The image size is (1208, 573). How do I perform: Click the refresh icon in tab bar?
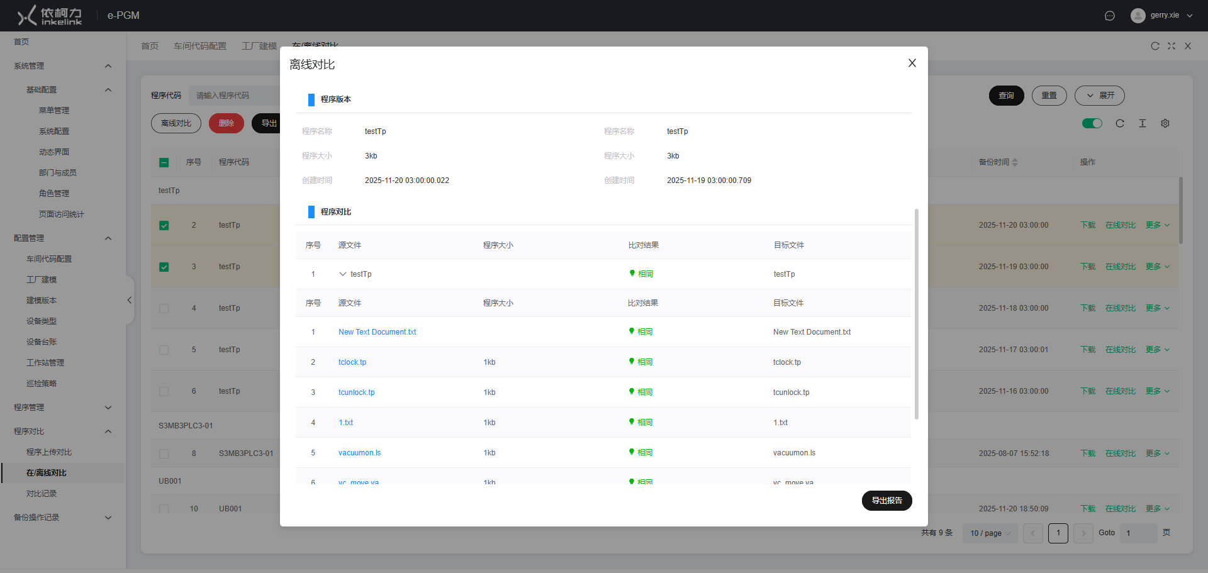1155,46
